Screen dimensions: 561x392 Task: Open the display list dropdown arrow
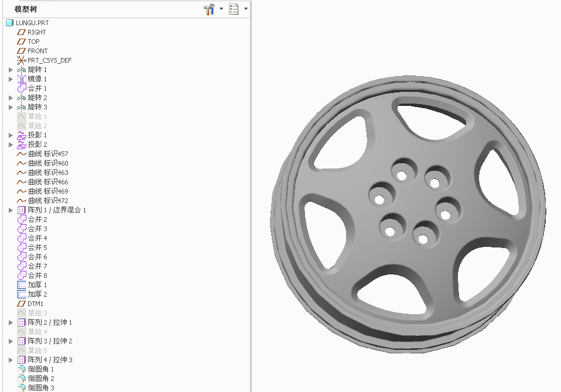point(246,9)
